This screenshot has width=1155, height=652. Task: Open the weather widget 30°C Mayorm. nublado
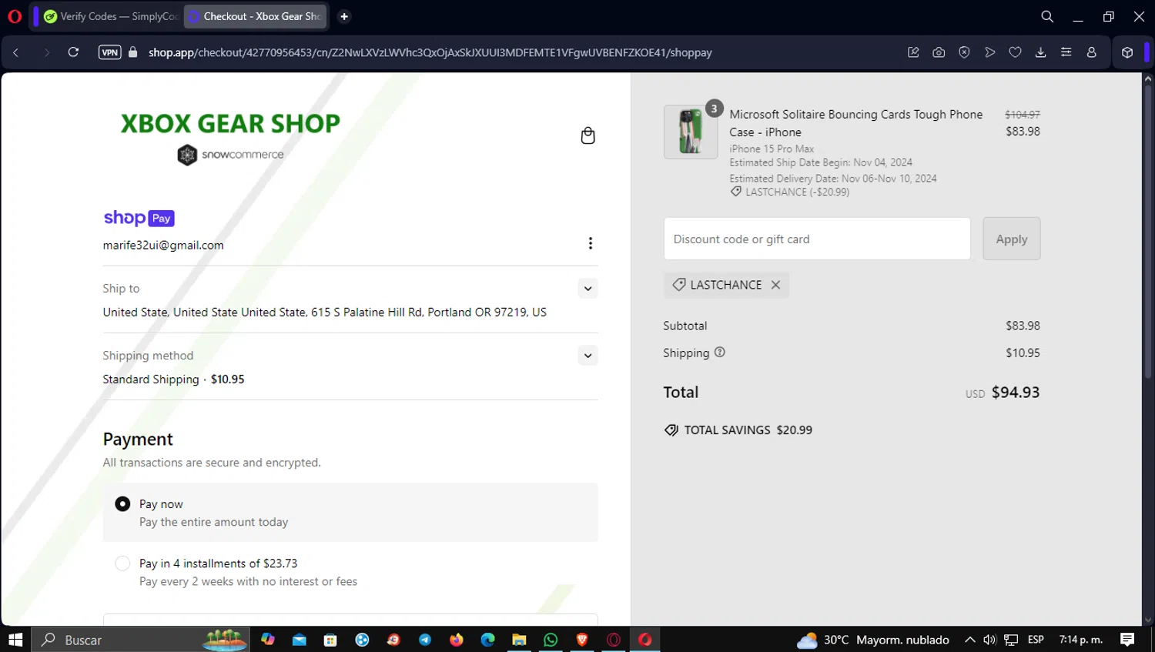tap(873, 640)
